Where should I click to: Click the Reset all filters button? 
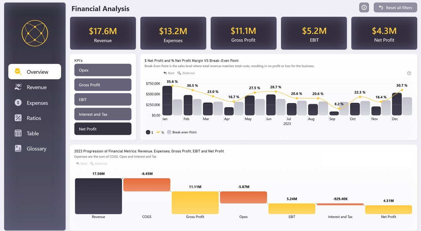pos(395,7)
